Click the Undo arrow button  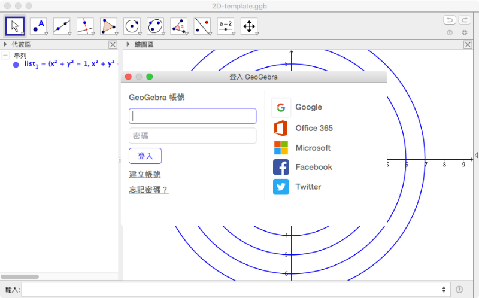coord(450,20)
